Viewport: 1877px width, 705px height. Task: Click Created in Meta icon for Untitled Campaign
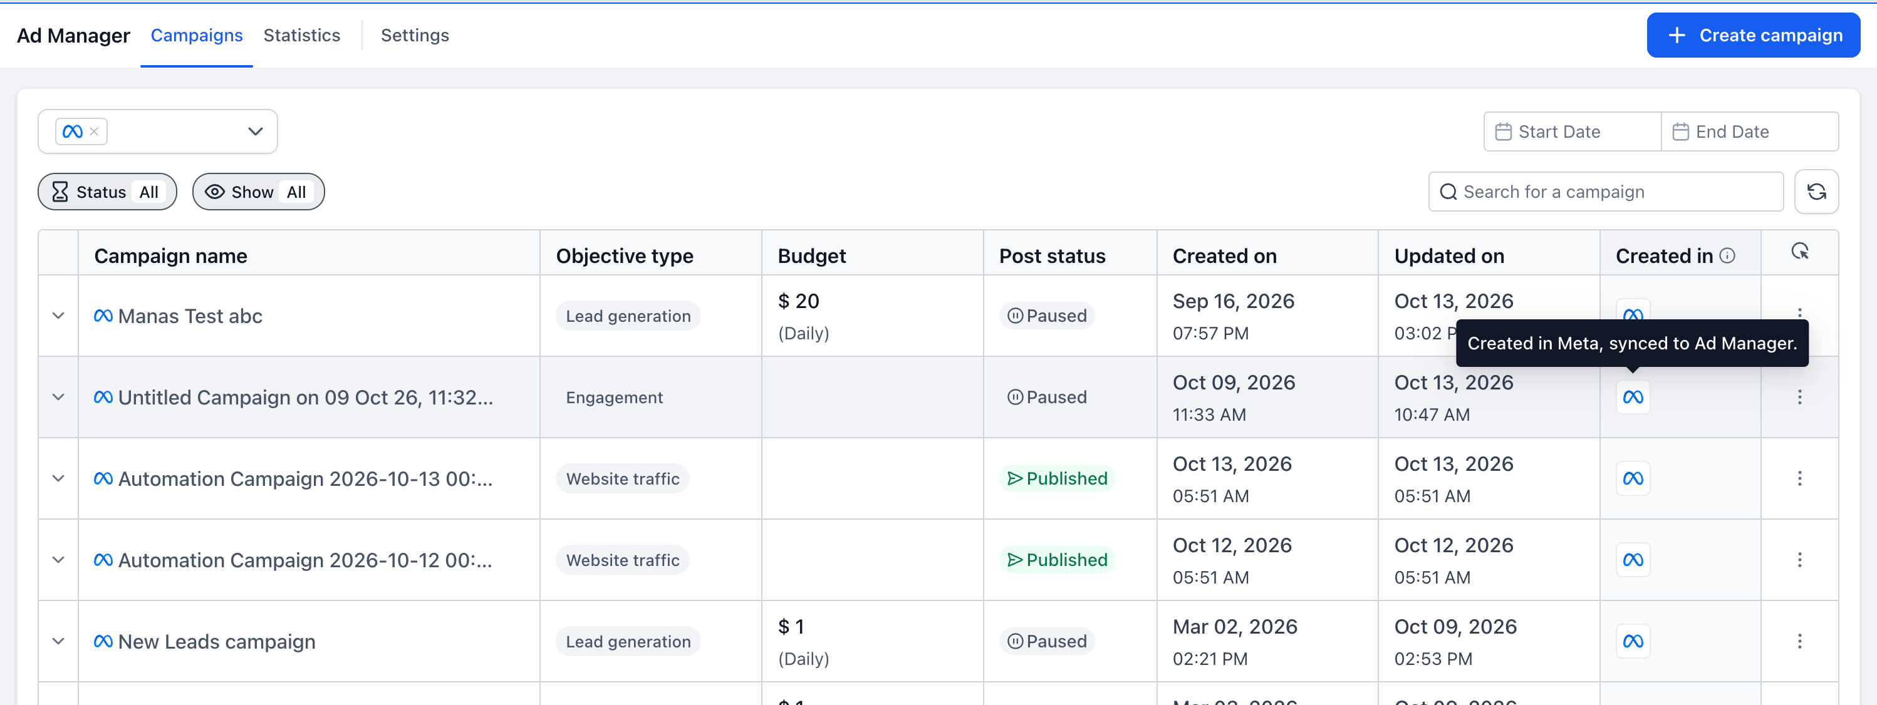coord(1633,397)
